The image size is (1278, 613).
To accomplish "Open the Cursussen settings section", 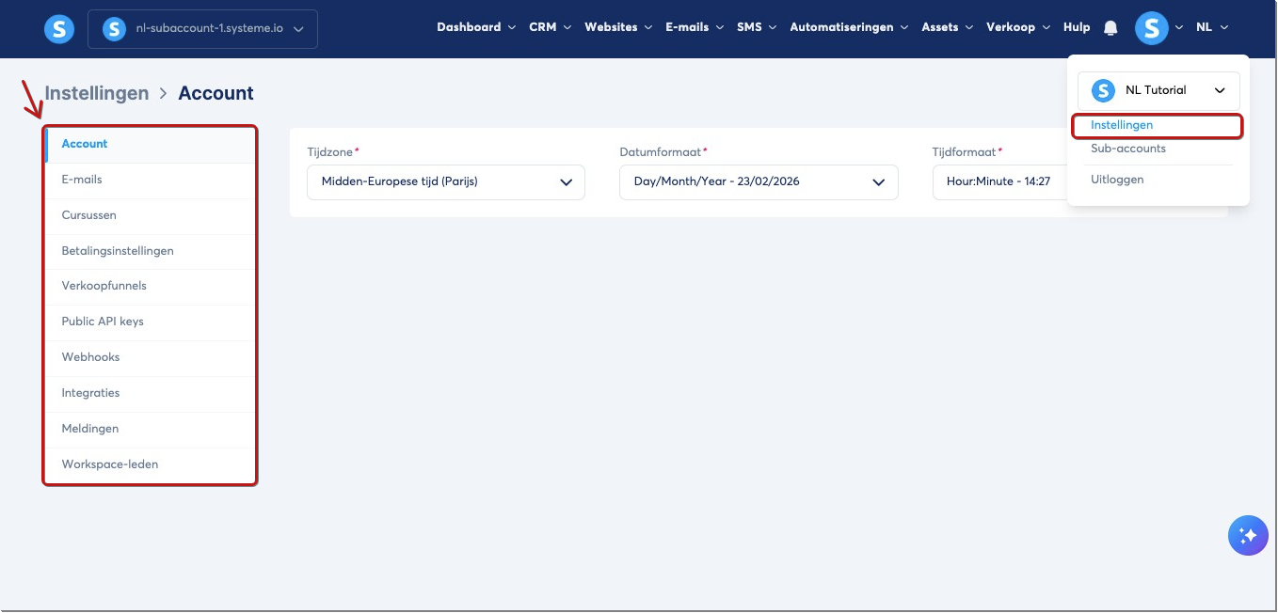I will tap(150, 215).
